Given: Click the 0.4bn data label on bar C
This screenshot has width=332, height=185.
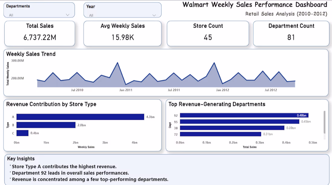Looking at the screenshot, I should tap(34, 133).
